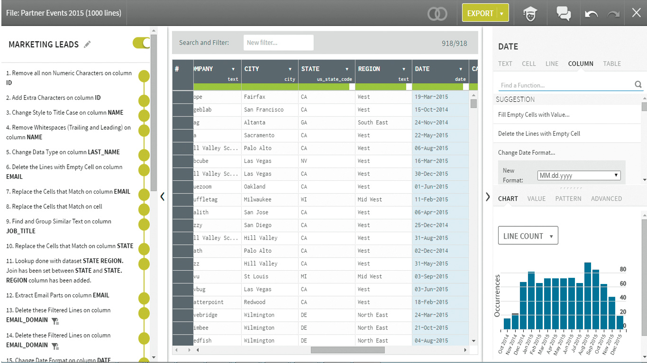The height and width of the screenshot is (363, 647).
Task: Click Fill Empty Cells with Value suggestion
Action: pyautogui.click(x=534, y=115)
